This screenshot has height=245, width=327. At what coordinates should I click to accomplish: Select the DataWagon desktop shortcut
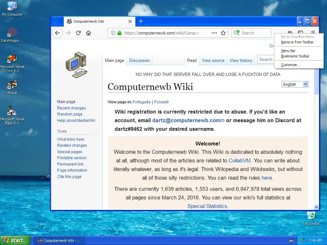click(12, 35)
